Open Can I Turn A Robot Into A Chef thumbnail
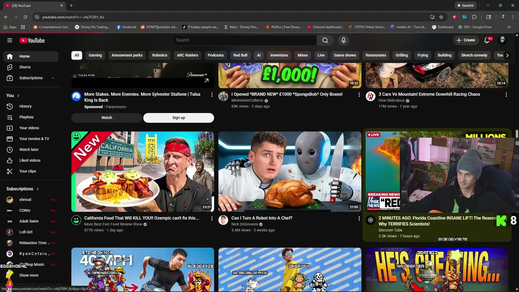 (290, 172)
